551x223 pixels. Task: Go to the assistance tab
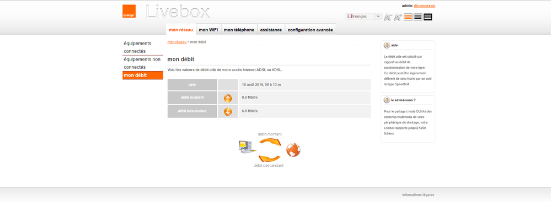click(x=271, y=30)
